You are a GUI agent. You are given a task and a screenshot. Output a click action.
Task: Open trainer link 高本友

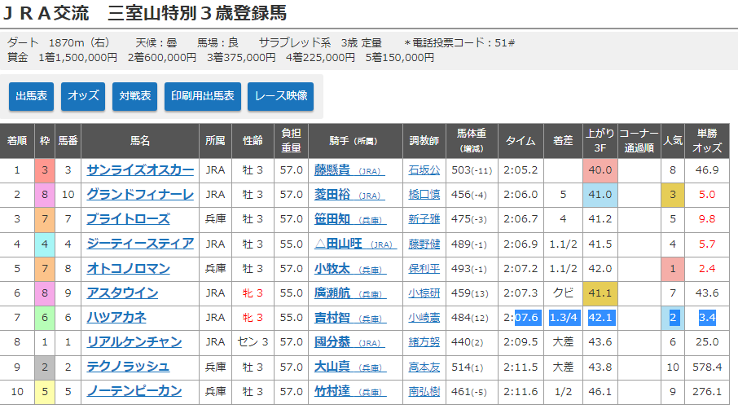[x=424, y=367]
